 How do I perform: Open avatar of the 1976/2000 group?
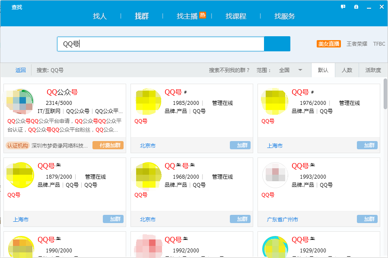(x=275, y=101)
